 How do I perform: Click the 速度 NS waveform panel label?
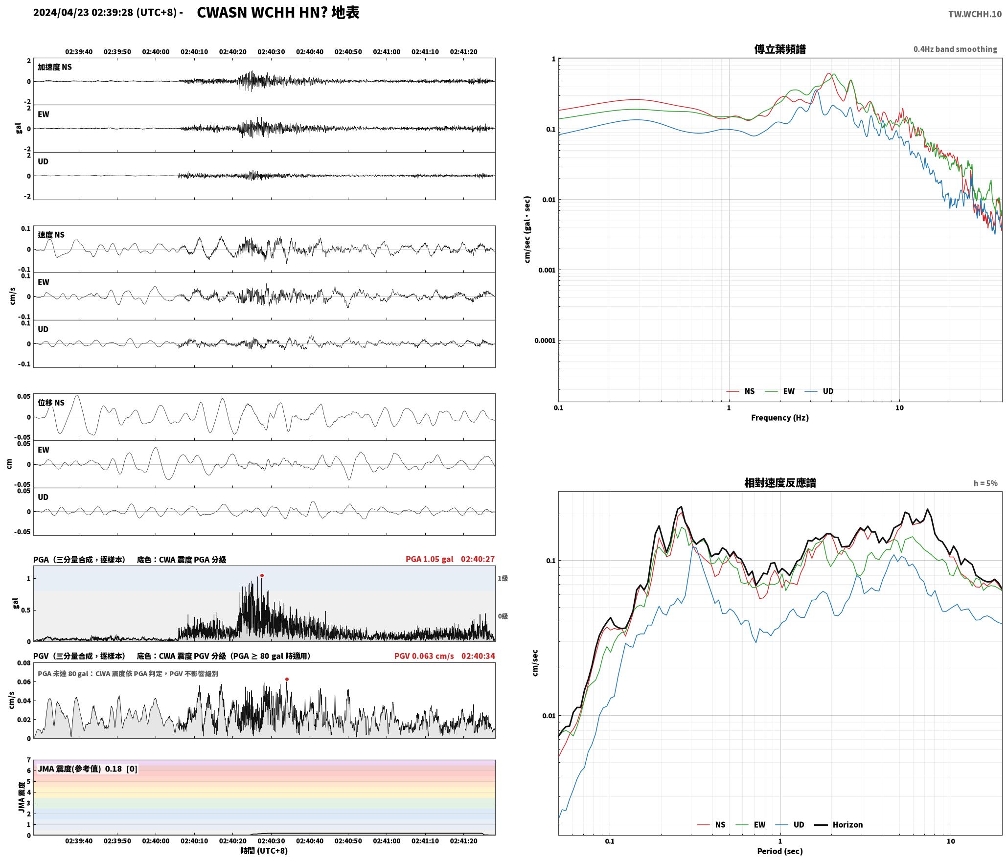51,235
